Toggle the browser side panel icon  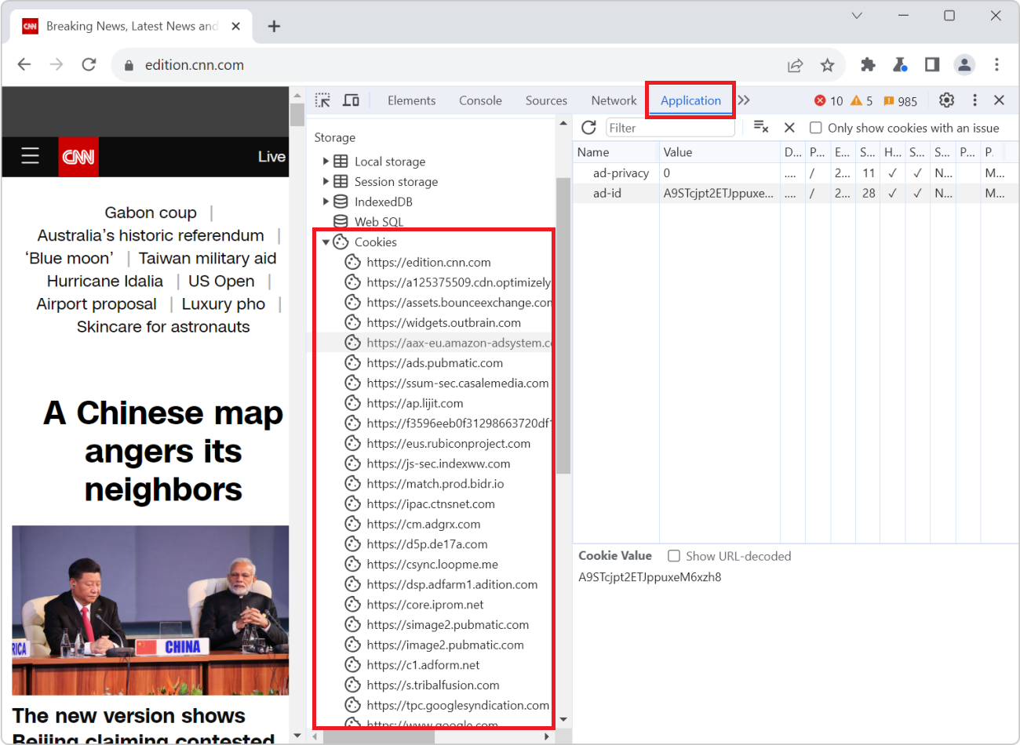click(932, 64)
